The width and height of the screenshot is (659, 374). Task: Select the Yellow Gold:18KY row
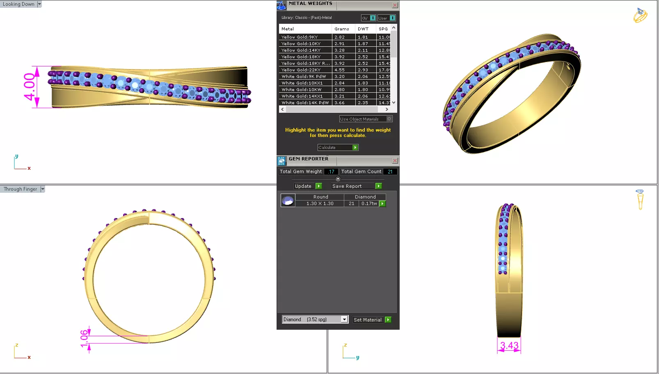pyautogui.click(x=335, y=57)
